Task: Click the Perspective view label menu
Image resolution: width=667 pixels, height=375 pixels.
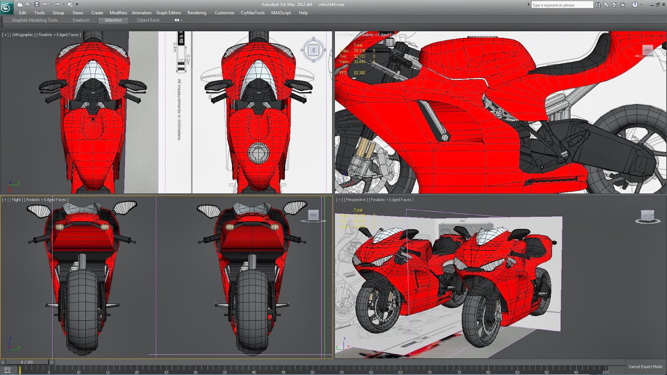Action: coord(356,200)
